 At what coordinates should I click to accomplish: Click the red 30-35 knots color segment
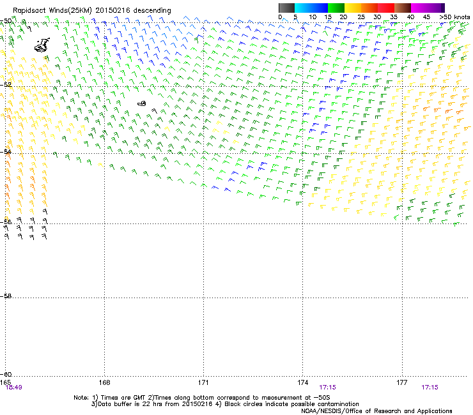point(386,8)
